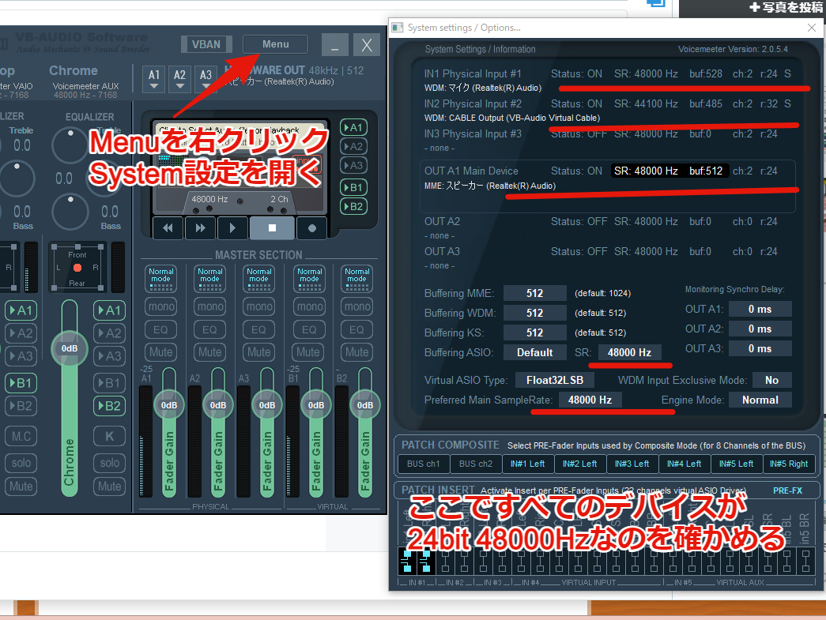Open hardware out A2 device dropdown

point(179,79)
